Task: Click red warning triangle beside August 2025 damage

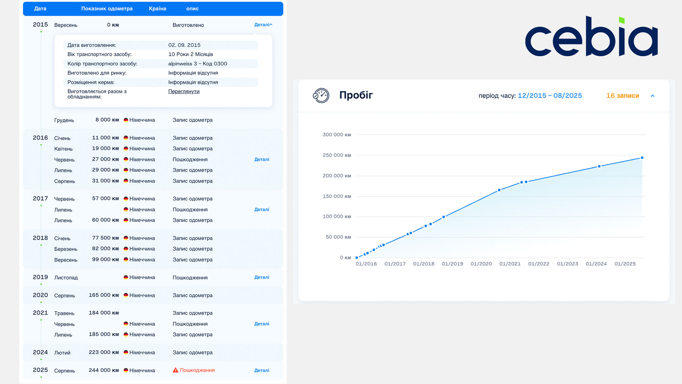Action: click(175, 370)
